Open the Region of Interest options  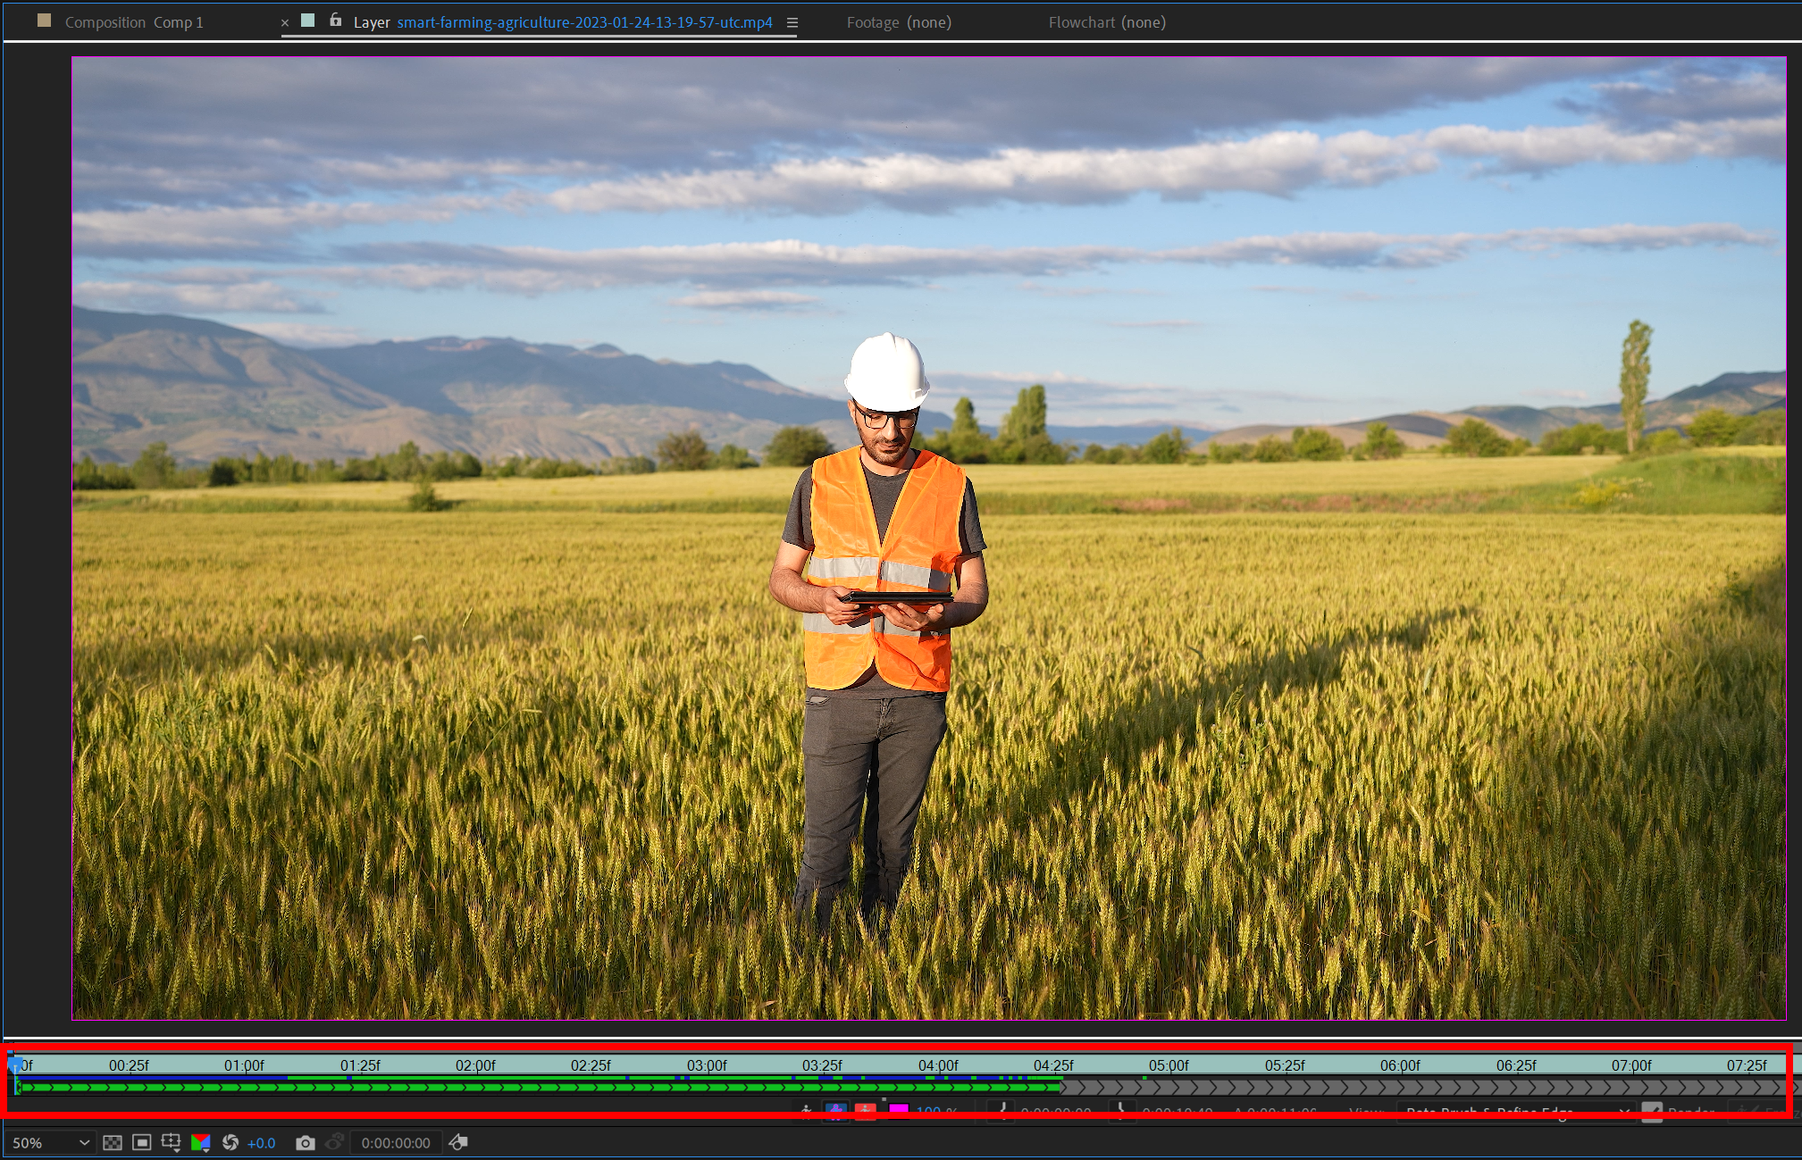coord(171,1143)
